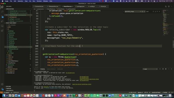Open README.md in the file tree
This screenshot has width=174, height=98.
click(x=11, y=73)
